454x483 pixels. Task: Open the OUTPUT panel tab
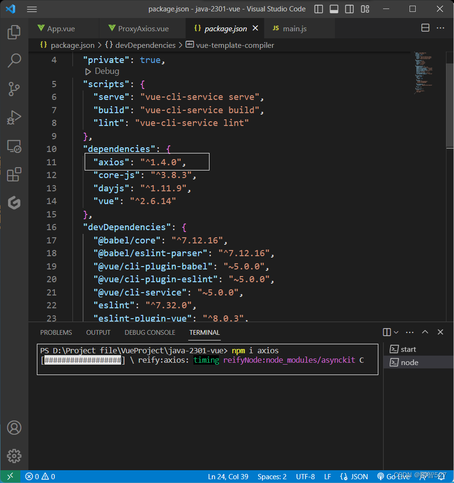click(x=98, y=333)
